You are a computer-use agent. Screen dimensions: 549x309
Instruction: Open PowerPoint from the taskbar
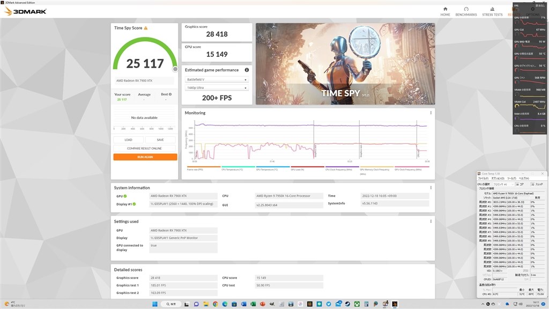tap(263, 304)
